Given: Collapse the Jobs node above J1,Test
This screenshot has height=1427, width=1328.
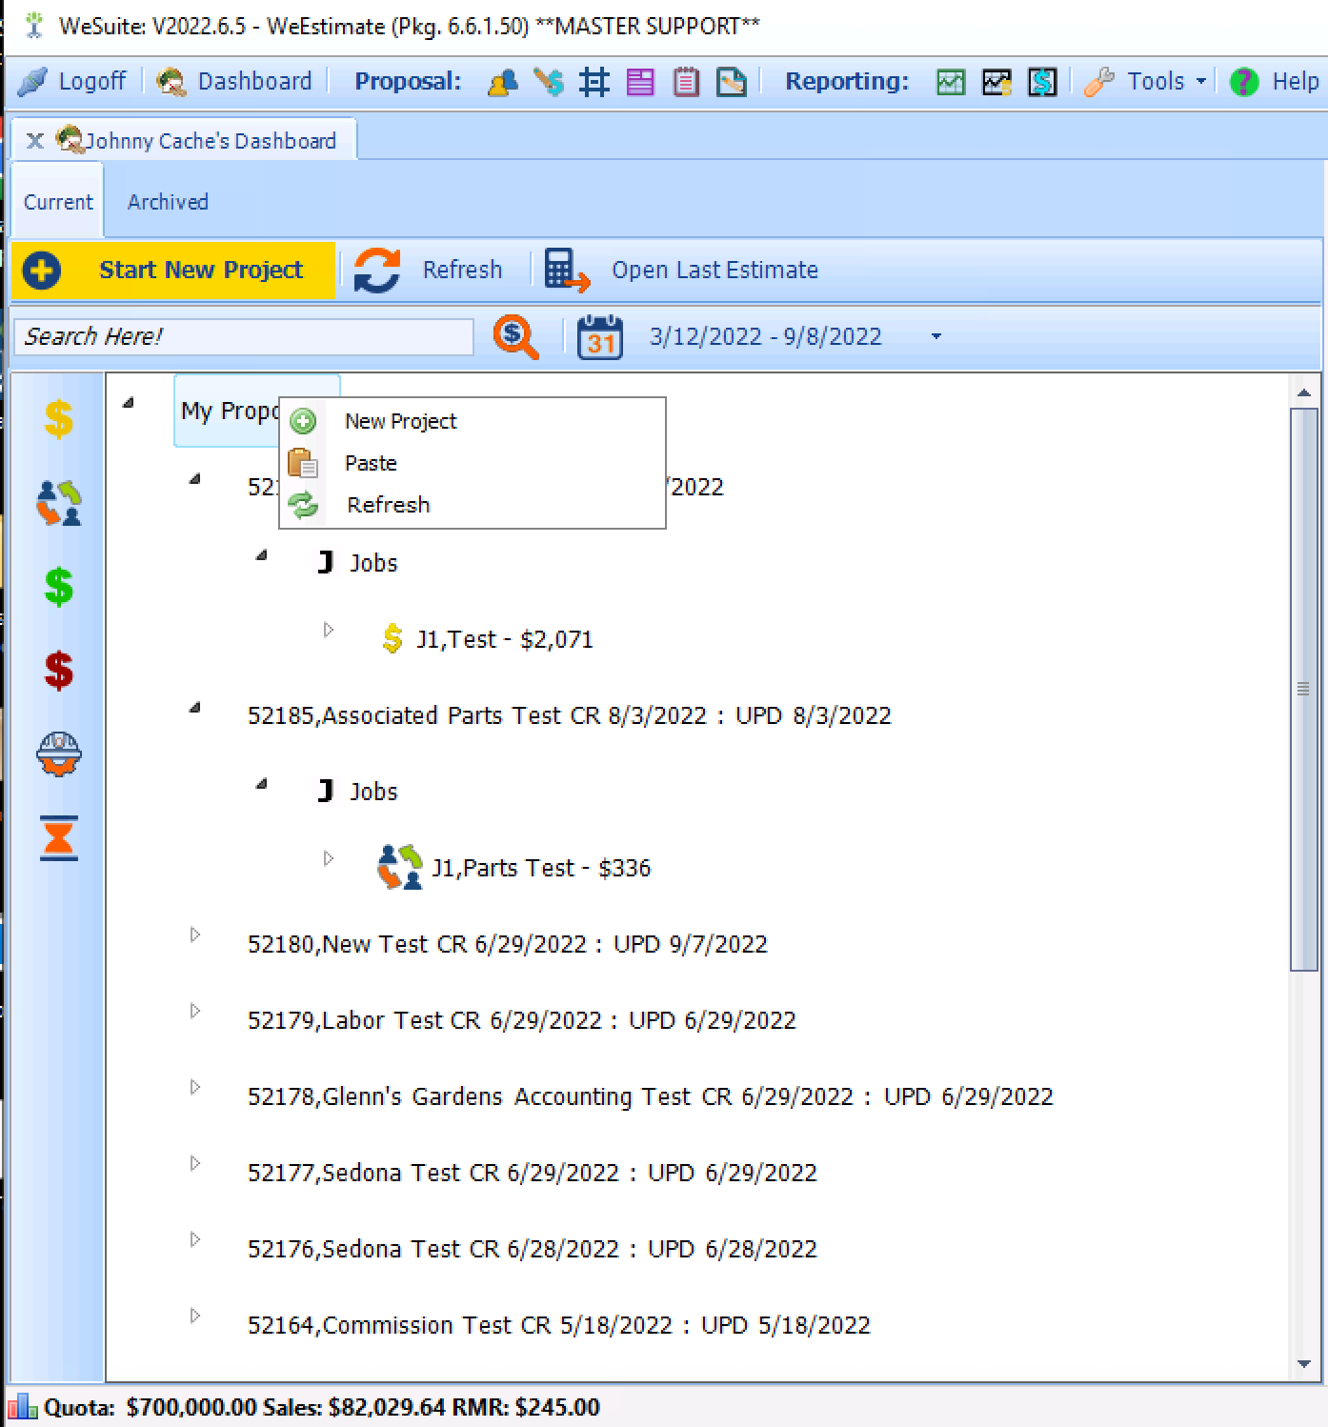Looking at the screenshot, I should [262, 555].
